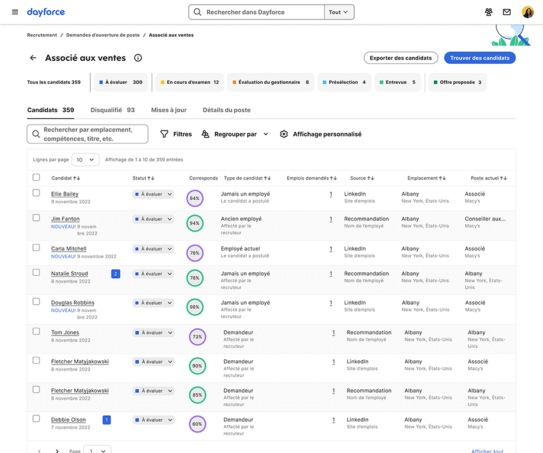Image resolution: width=543 pixels, height=453 pixels.
Task: Open the hamburger navigation menu
Action: pyautogui.click(x=14, y=11)
